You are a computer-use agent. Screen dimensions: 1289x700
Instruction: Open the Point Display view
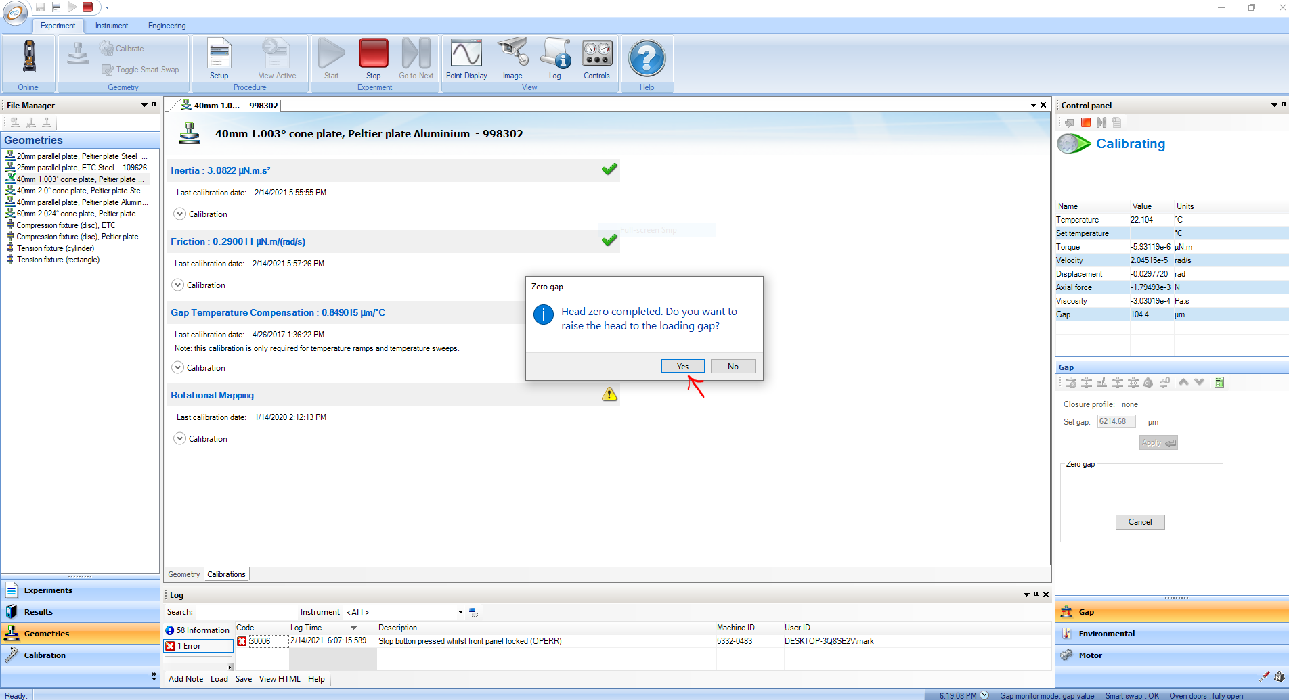point(466,54)
